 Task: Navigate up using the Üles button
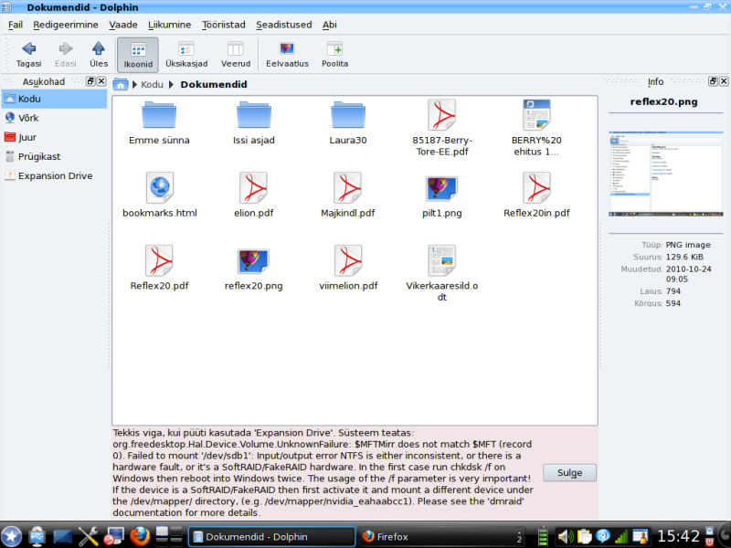[98, 54]
